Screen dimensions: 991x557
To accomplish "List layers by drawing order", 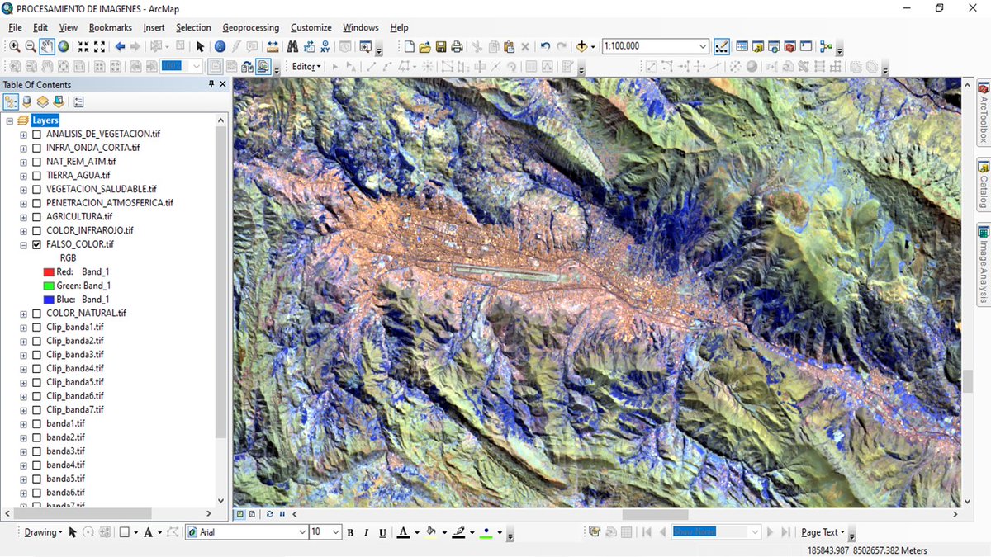I will click(x=12, y=102).
